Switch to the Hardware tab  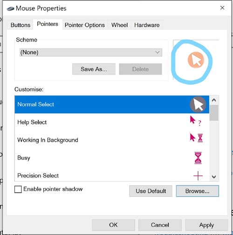[x=147, y=25]
